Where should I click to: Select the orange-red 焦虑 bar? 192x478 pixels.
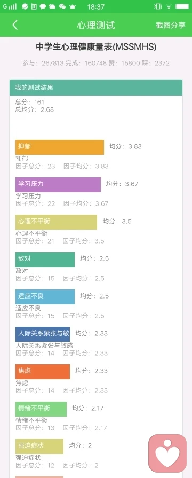[x=43, y=372]
